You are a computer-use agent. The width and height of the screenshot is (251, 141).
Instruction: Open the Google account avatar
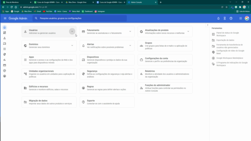247,18
